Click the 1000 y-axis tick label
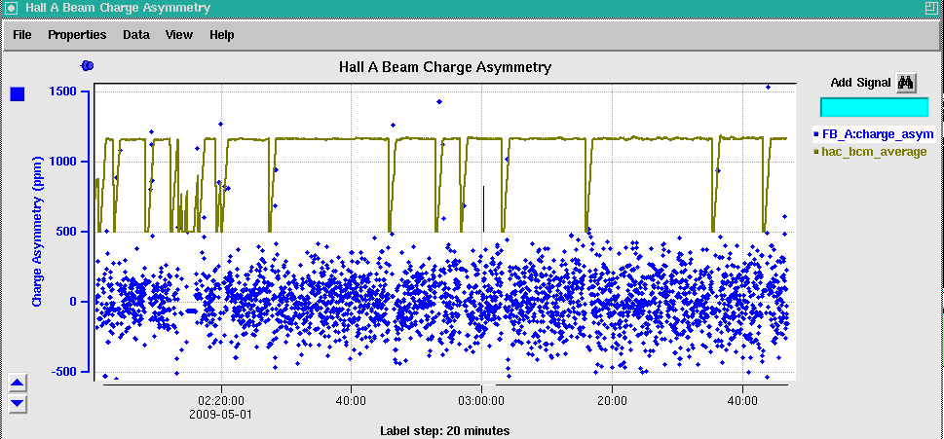Screen dimensions: 944x439 coord(62,162)
